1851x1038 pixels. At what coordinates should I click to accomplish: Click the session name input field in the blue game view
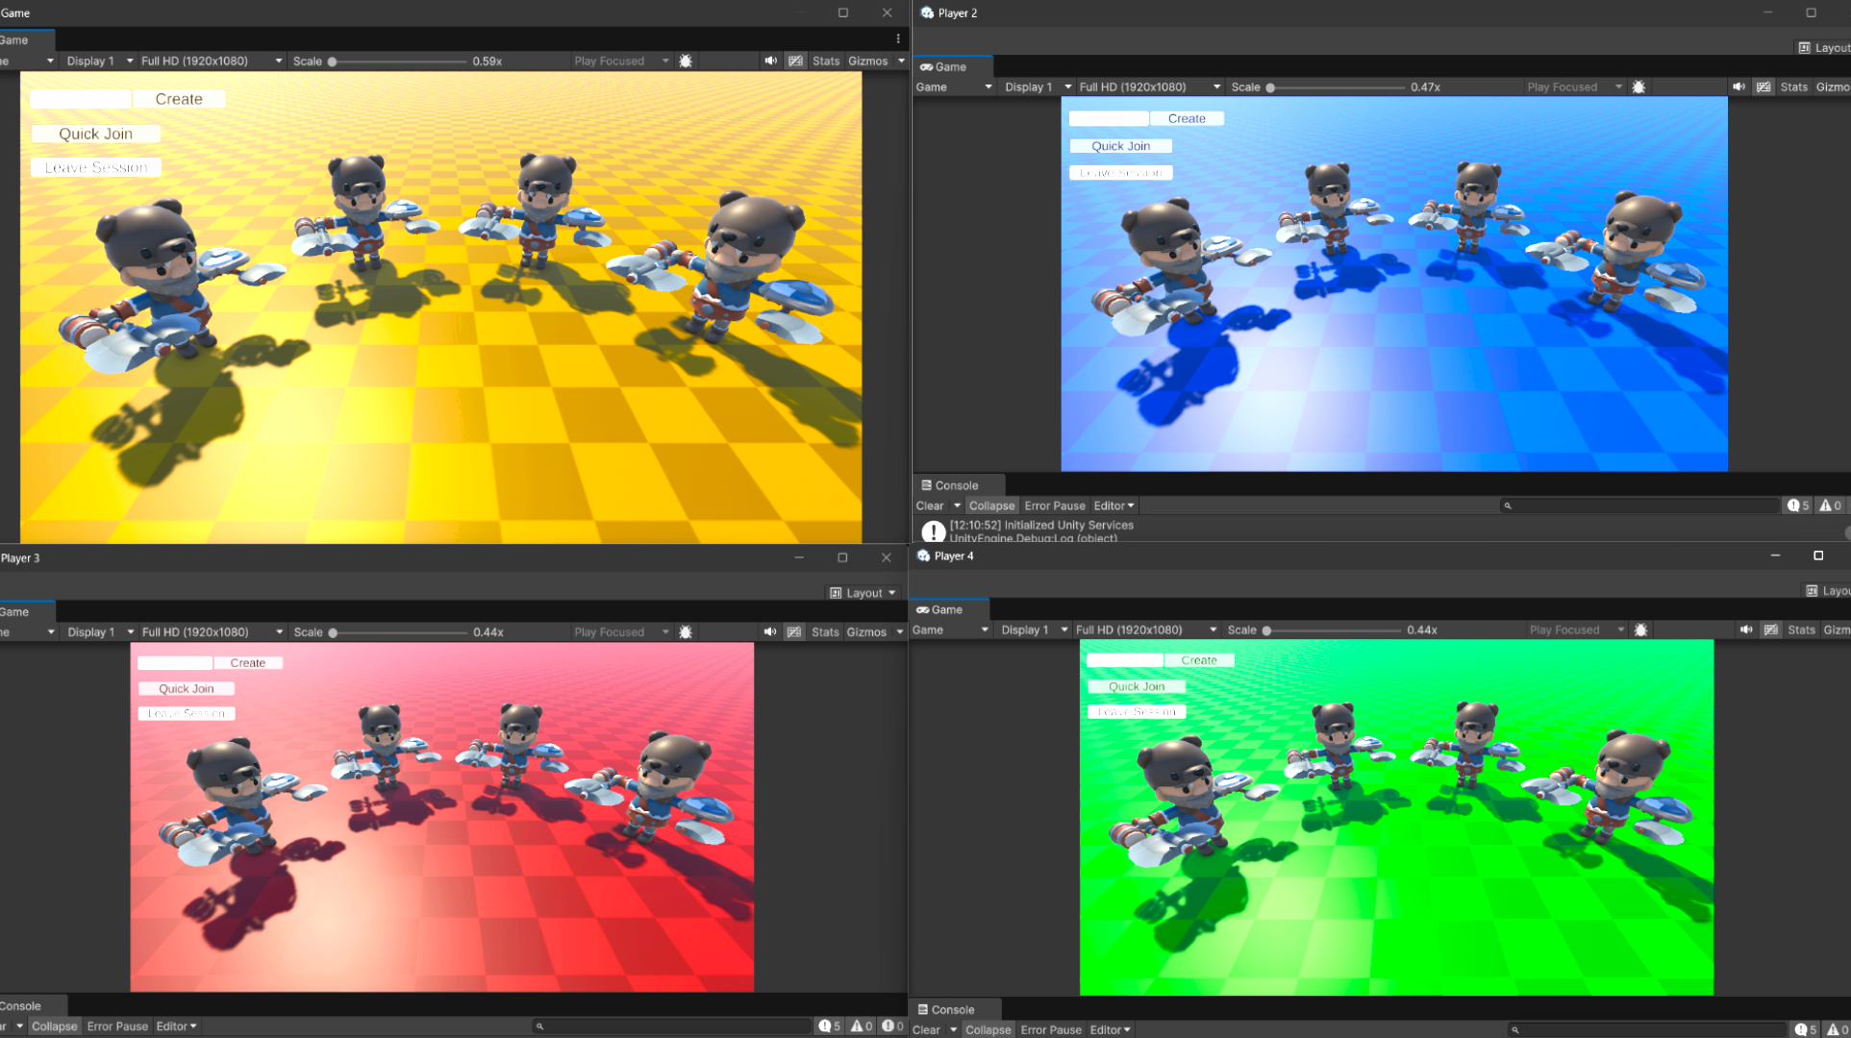pyautogui.click(x=1109, y=118)
